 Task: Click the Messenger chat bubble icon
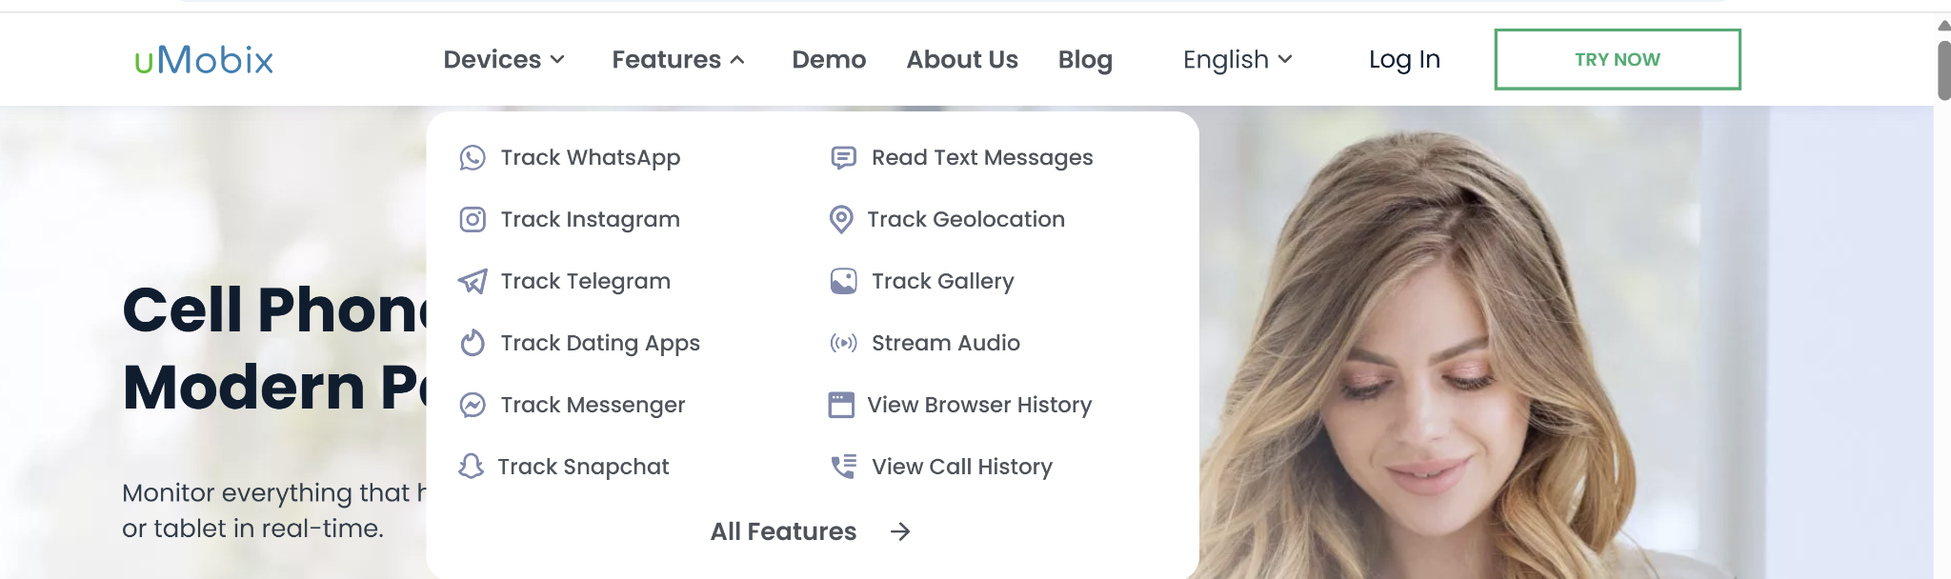pyautogui.click(x=473, y=405)
